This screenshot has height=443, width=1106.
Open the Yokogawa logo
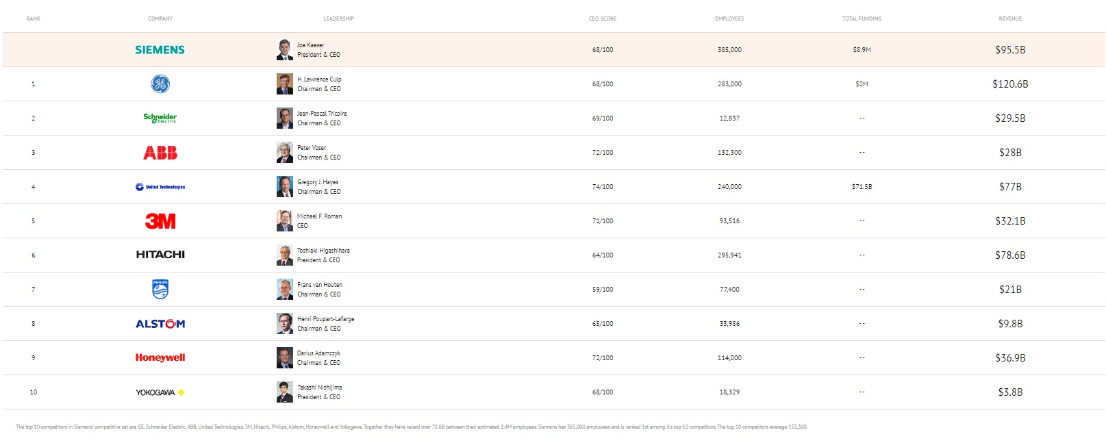tap(160, 392)
